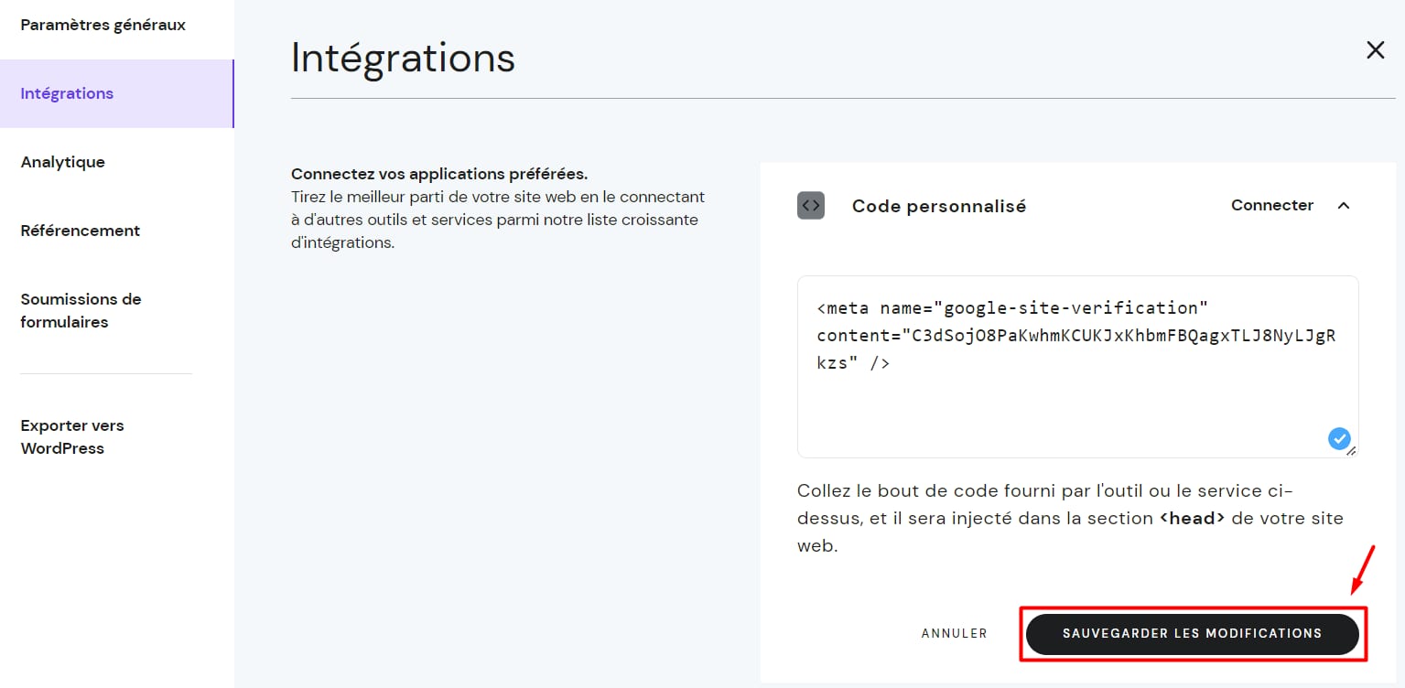This screenshot has width=1405, height=688.
Task: Go to Analytique section
Action: pyautogui.click(x=62, y=162)
